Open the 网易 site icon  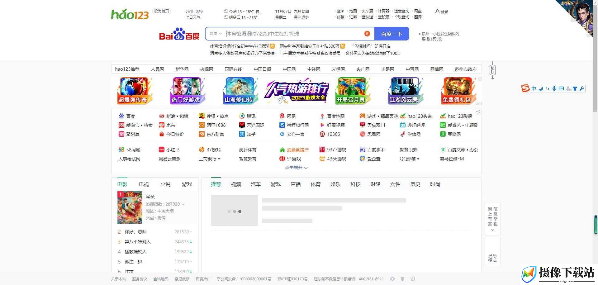(x=282, y=116)
